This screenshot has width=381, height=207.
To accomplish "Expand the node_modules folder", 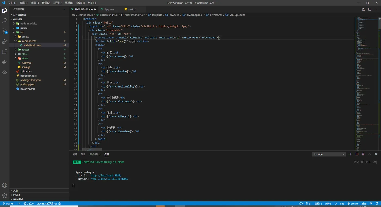I will point(39,24).
